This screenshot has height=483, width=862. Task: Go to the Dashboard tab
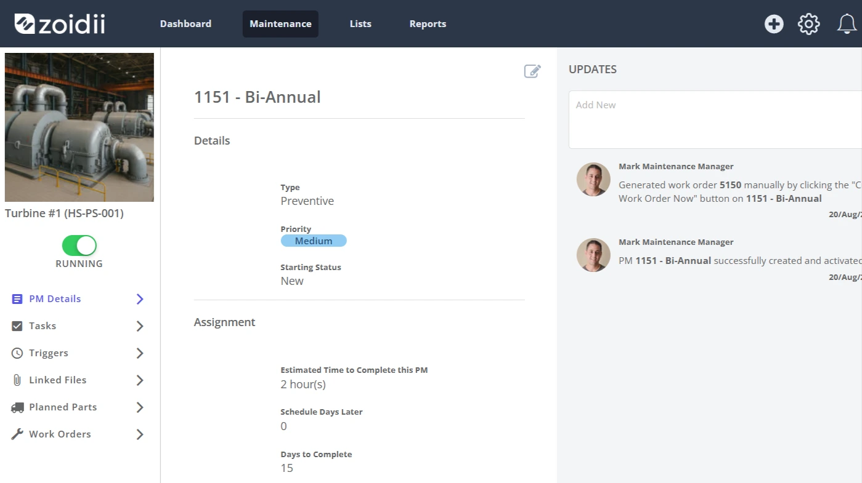[185, 24]
